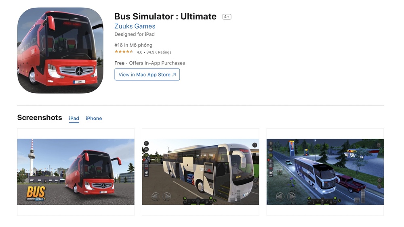Open the white bus with open doors screenshot
The height and width of the screenshot is (227, 404).
tap(200, 172)
